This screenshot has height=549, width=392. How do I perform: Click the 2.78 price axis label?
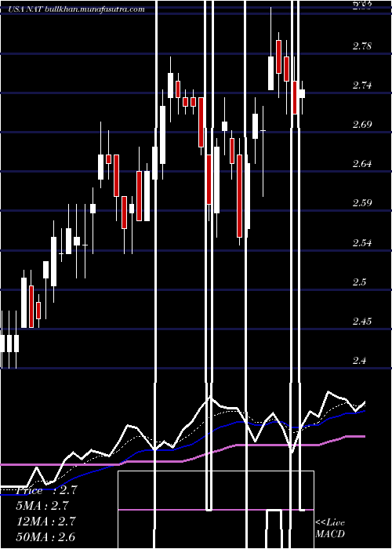[x=362, y=45]
